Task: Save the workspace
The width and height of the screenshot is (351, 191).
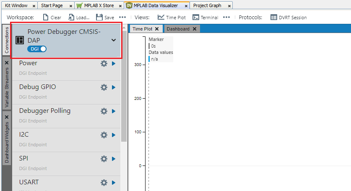Action: (x=105, y=18)
